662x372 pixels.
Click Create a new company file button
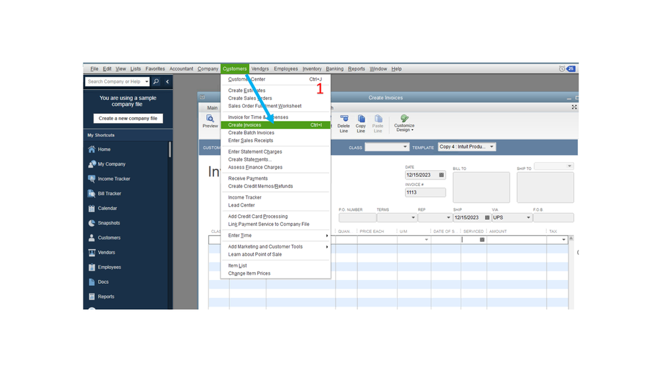point(128,118)
